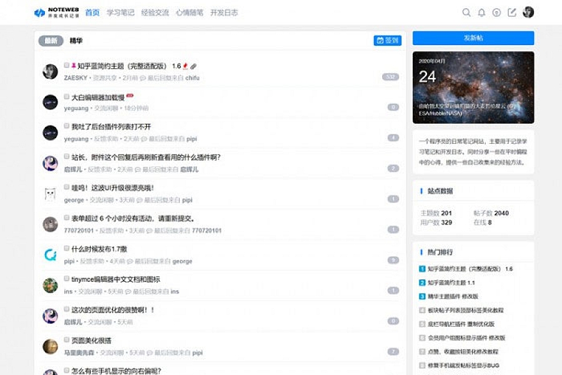Screen dimensions: 562x375
Task: Go to 首页 in the navigation bar
Action: tap(92, 12)
